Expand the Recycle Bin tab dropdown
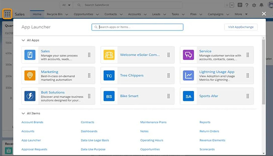This screenshot has width=273, height=156. [67, 15]
